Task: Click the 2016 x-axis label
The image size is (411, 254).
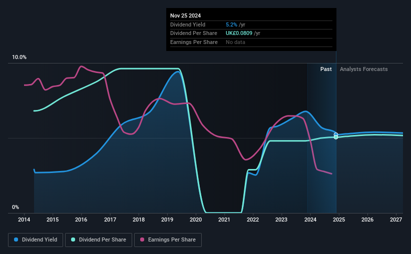Action: 81,219
